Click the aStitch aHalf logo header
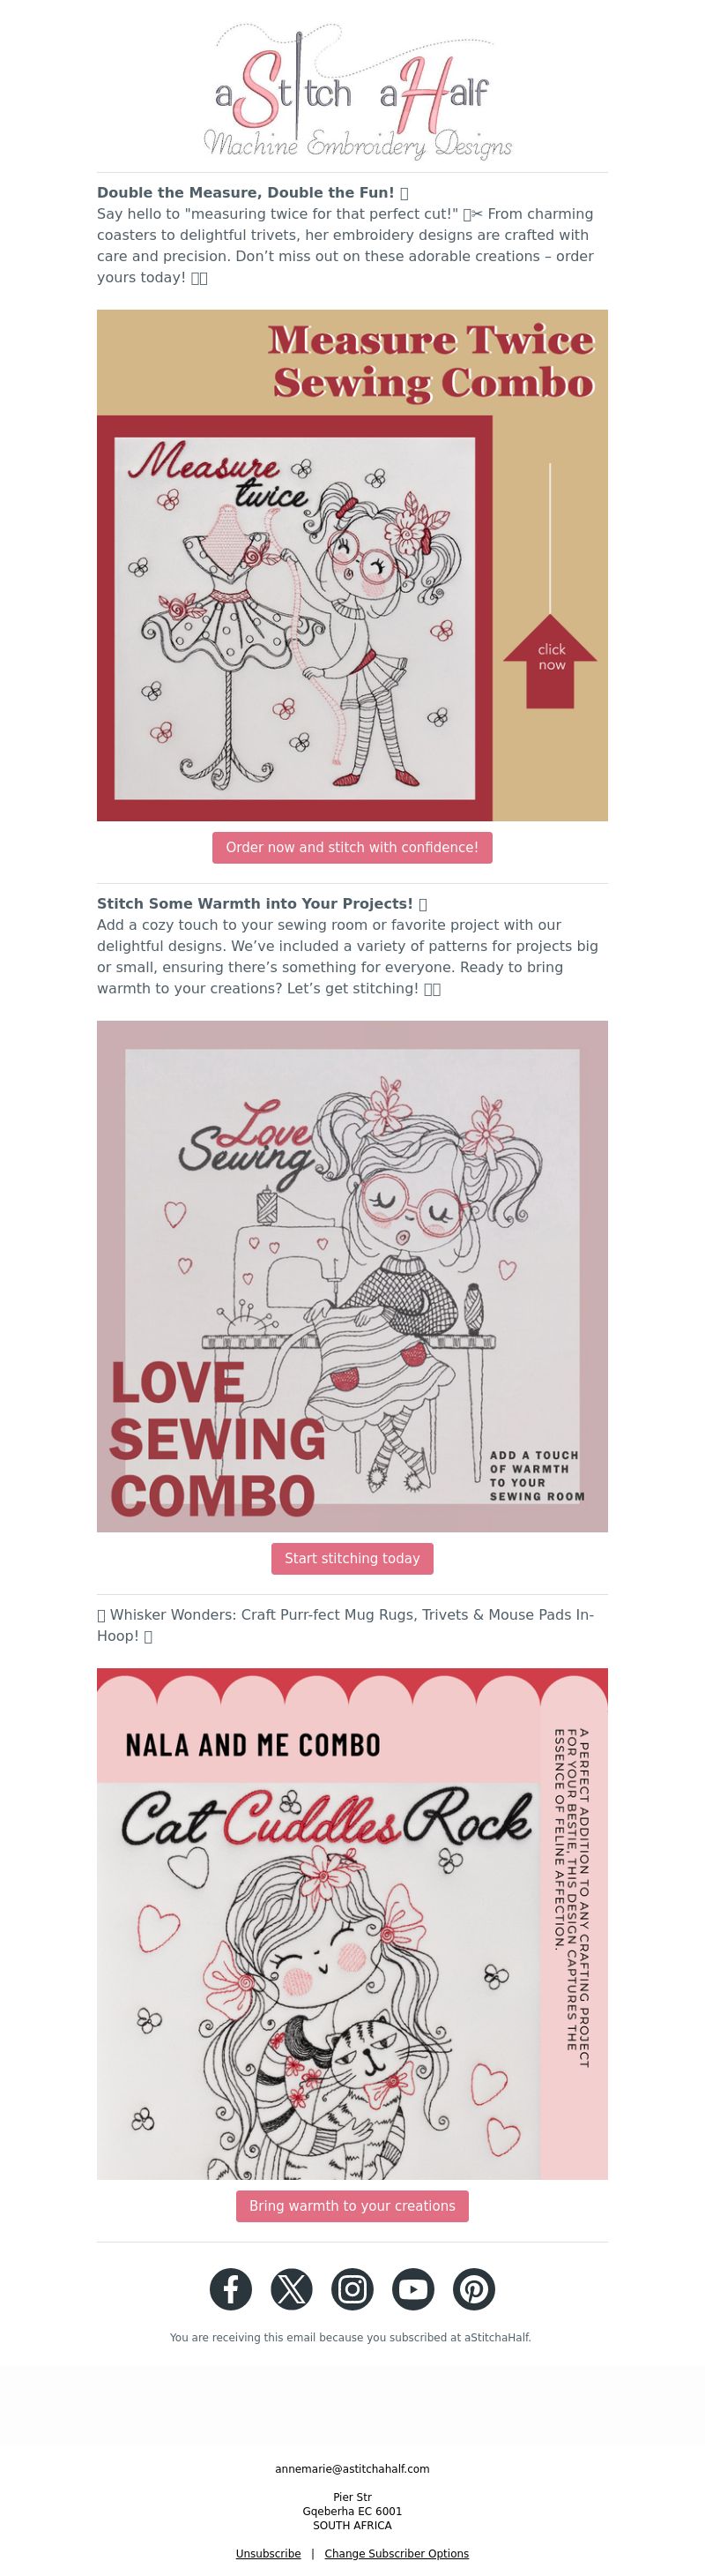The width and height of the screenshot is (705, 2576). coord(352,92)
